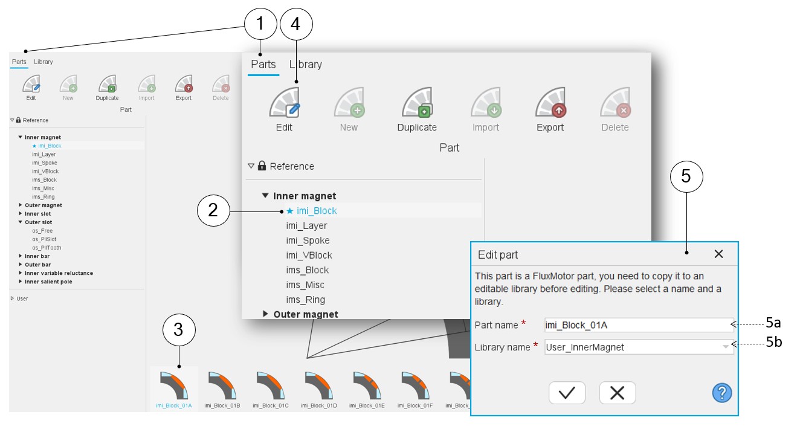Click New icon in zoomed view
This screenshot has width=800, height=429.
coord(349,102)
